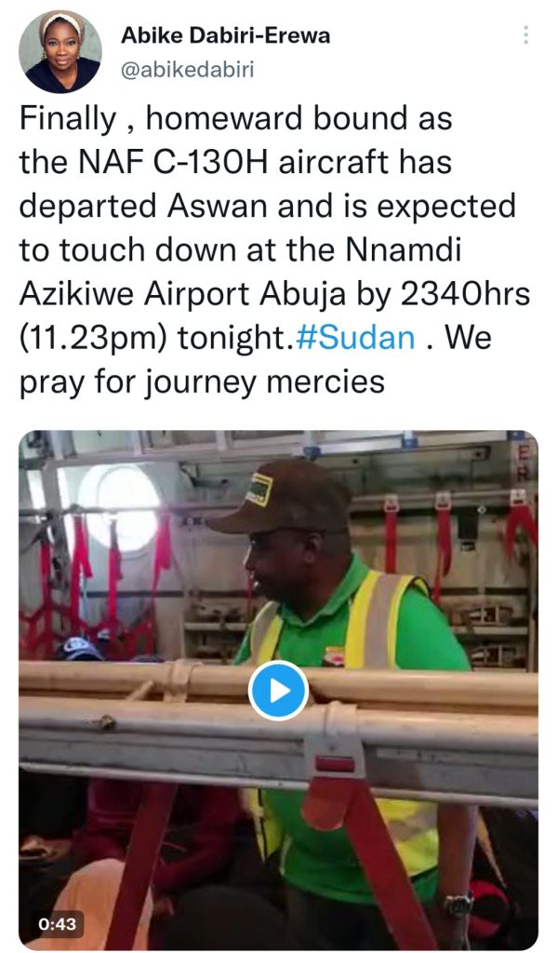Click the red strap latch on rail
This screenshot has height=953, width=557.
(335, 764)
